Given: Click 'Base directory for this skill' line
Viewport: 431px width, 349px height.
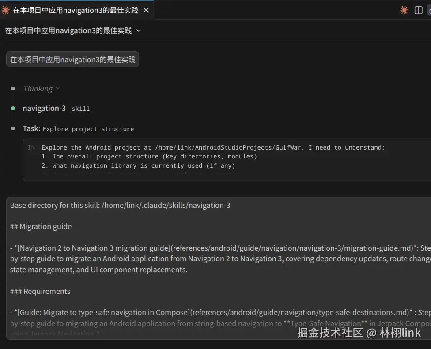Looking at the screenshot, I should coord(120,205).
